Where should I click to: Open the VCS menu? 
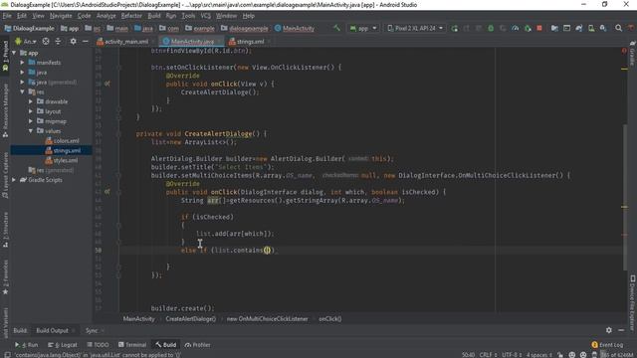[206, 16]
